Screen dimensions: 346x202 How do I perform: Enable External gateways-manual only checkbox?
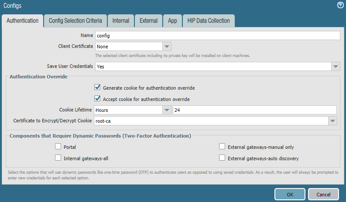pyautogui.click(x=223, y=147)
